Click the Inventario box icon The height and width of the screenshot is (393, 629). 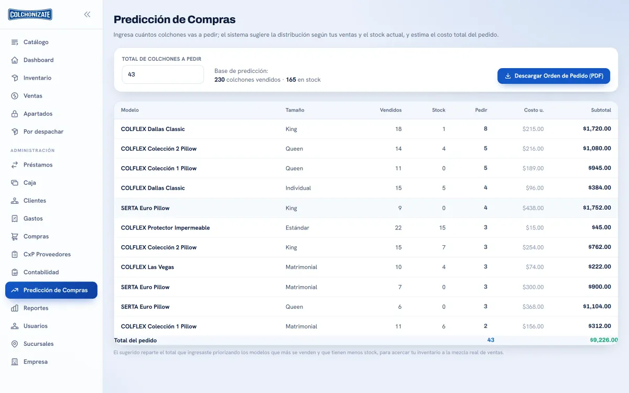pyautogui.click(x=15, y=78)
